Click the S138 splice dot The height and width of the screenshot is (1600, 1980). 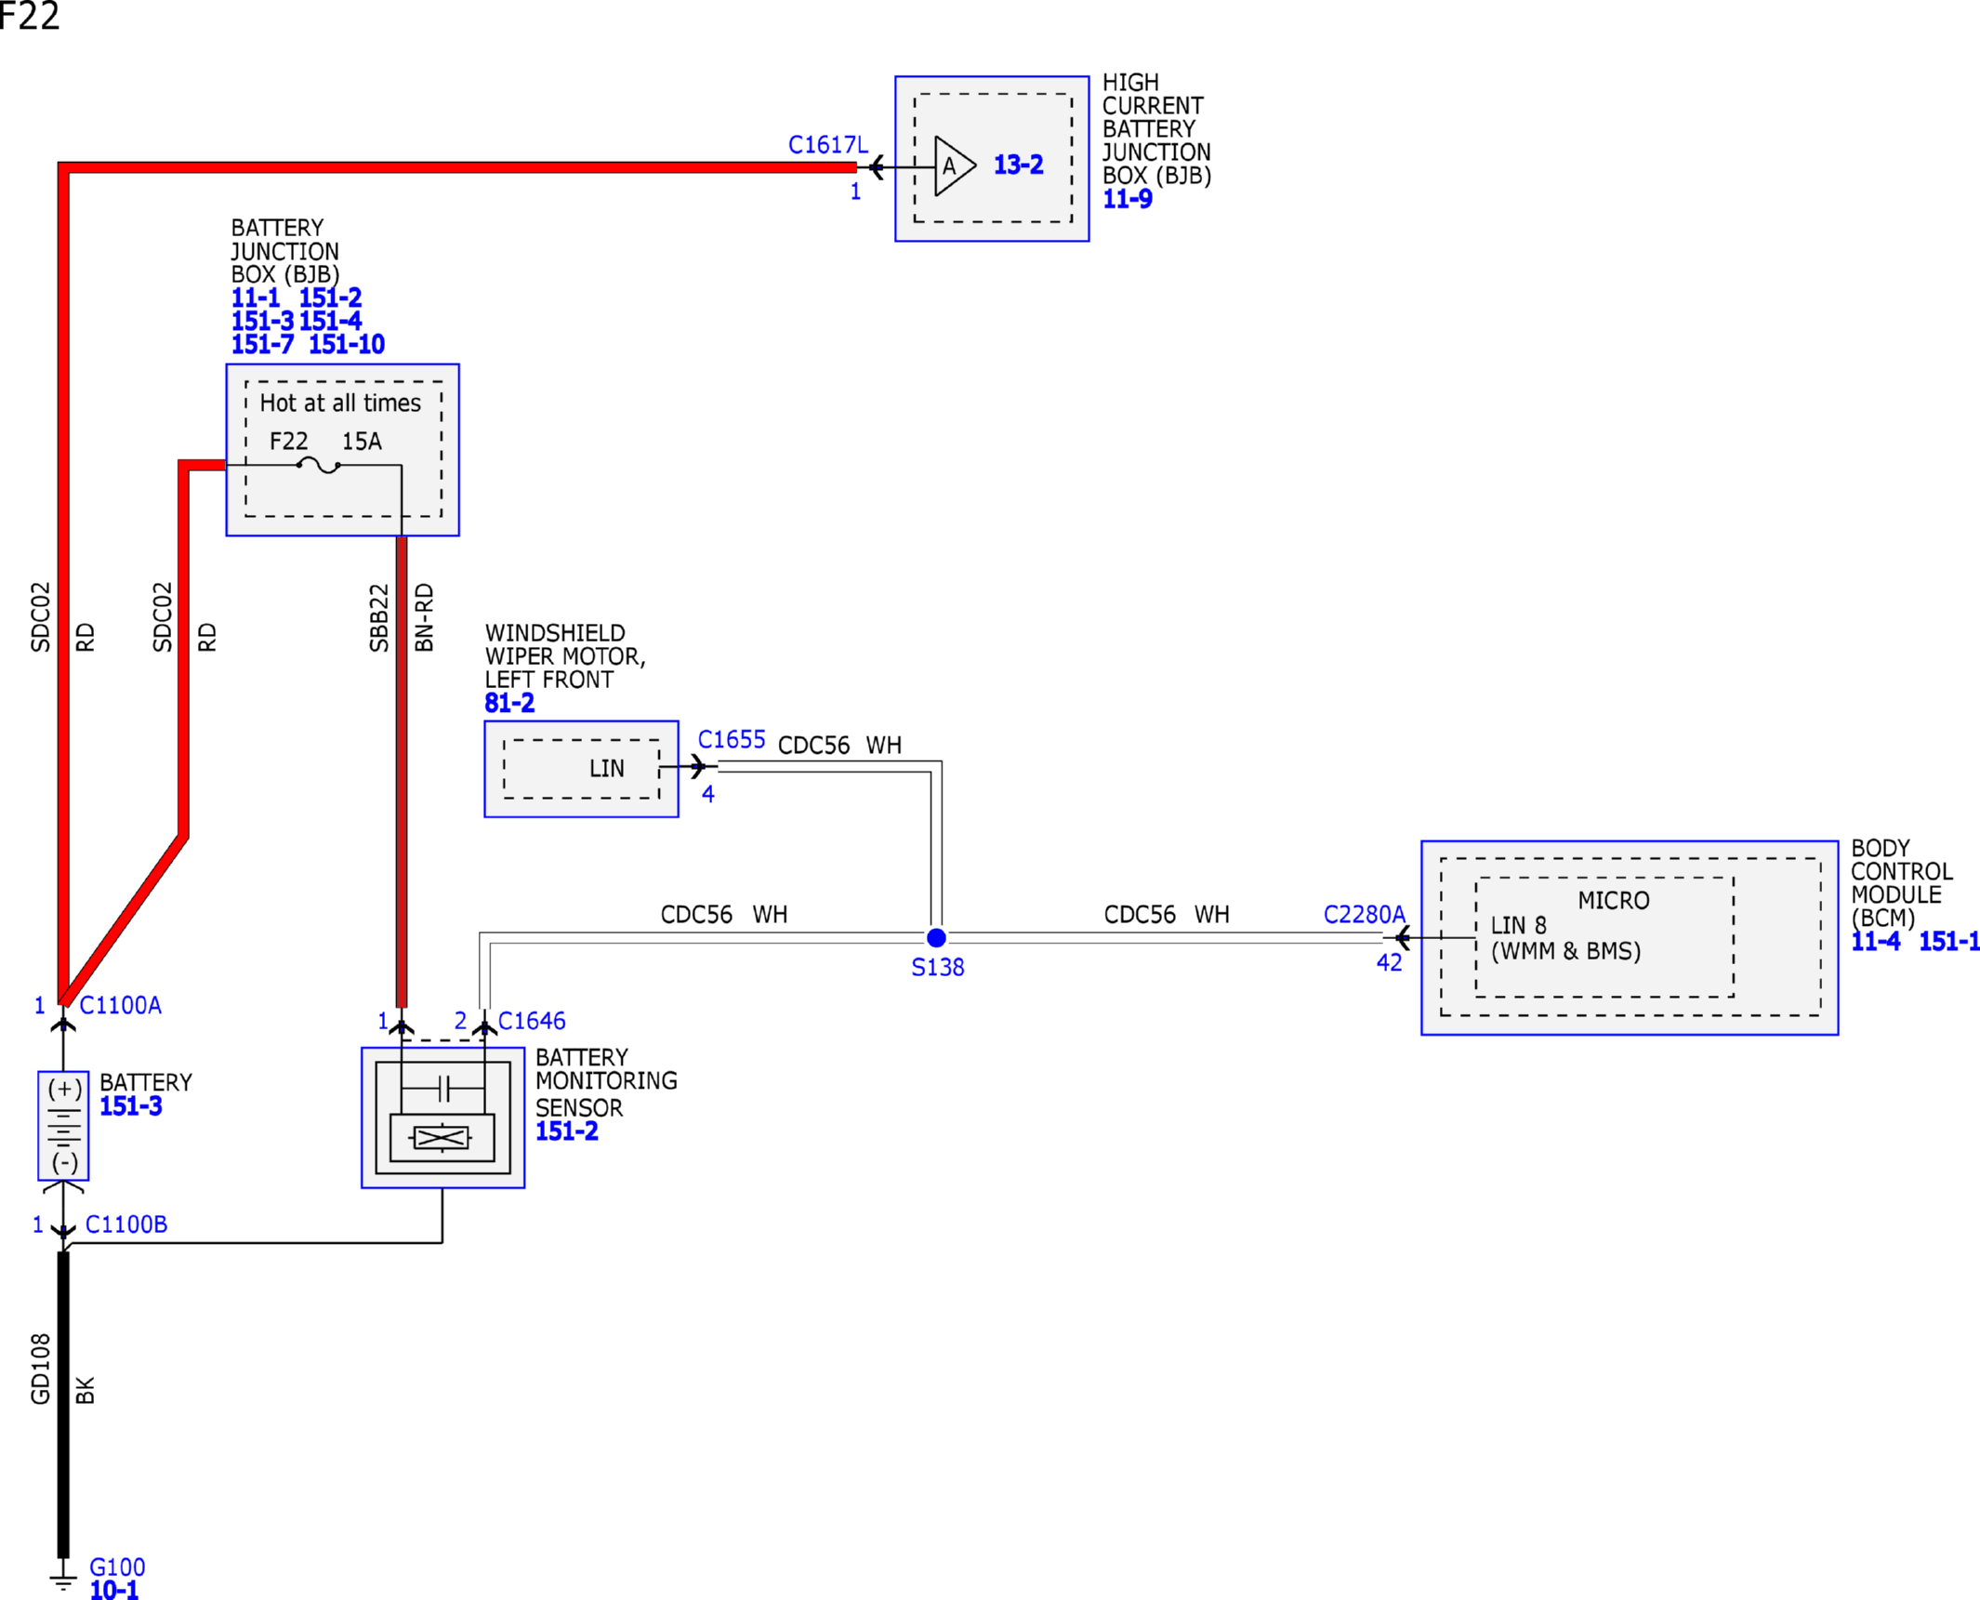pyautogui.click(x=936, y=937)
